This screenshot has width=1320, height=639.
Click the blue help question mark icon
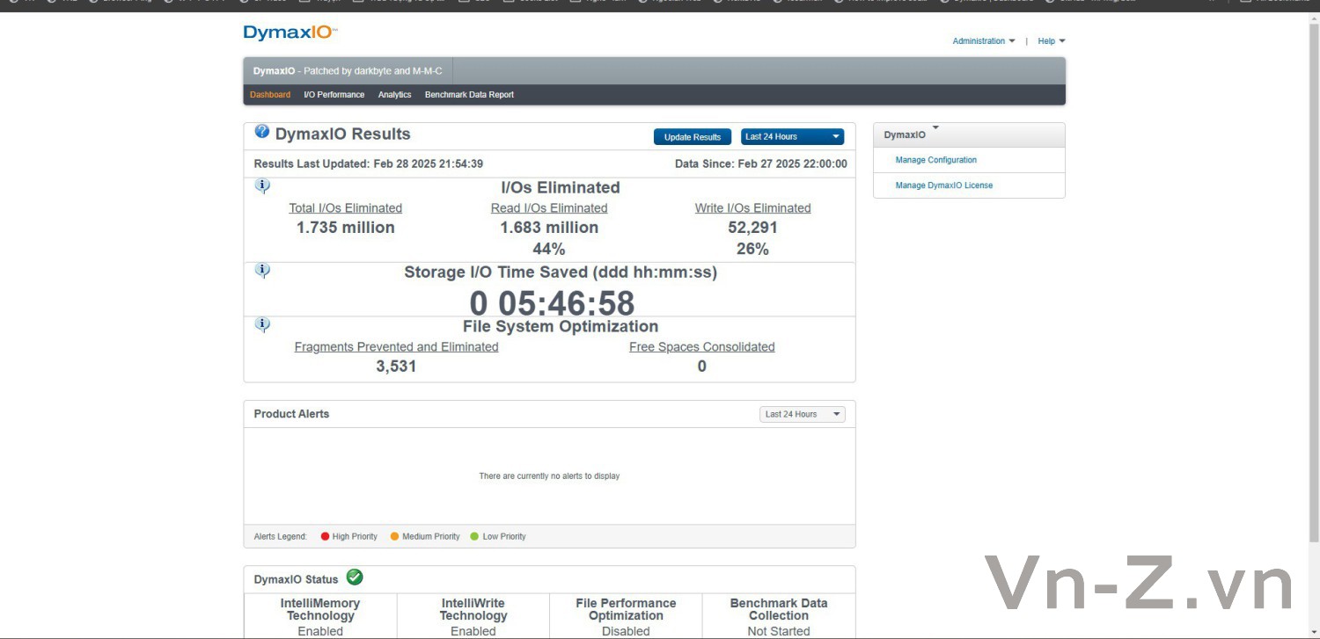pyautogui.click(x=262, y=132)
